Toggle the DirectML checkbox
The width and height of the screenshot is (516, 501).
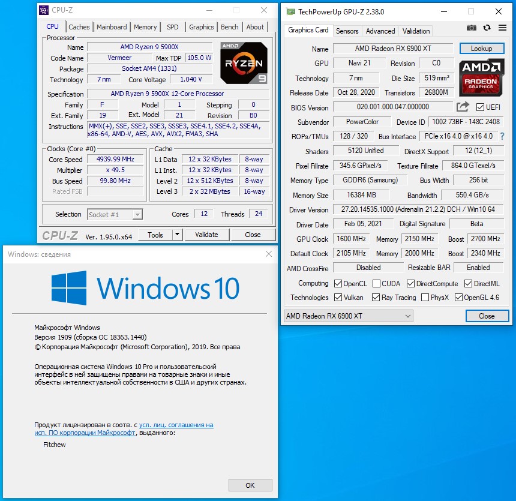pos(468,283)
